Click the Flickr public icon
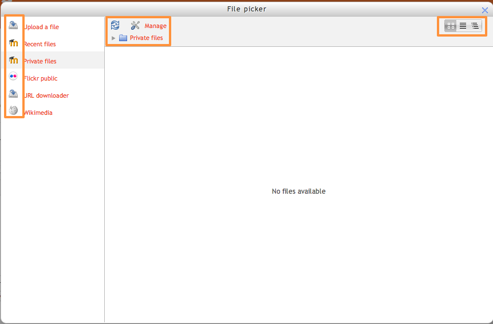This screenshot has width=493, height=324. tap(13, 76)
